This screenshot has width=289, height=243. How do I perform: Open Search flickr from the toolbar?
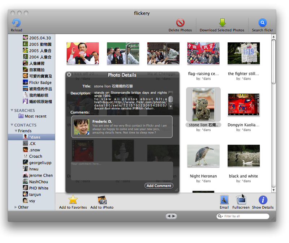click(263, 23)
